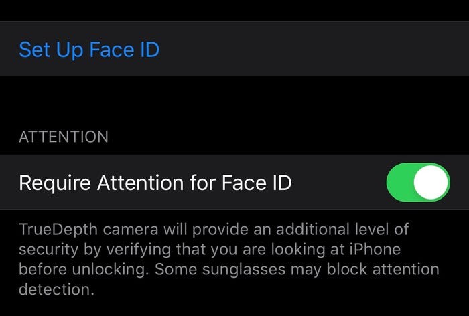Click the ATTENTION section header
Screen dimensions: 469x316
(x=64, y=137)
